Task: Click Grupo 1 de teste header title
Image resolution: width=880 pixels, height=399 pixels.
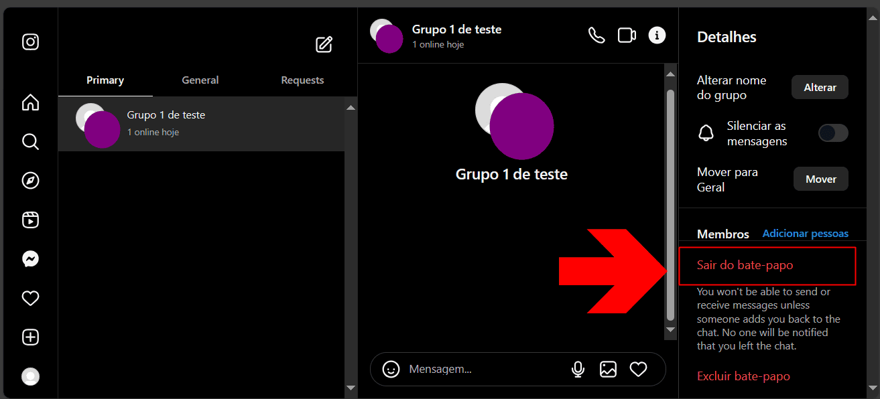Action: pos(456,29)
